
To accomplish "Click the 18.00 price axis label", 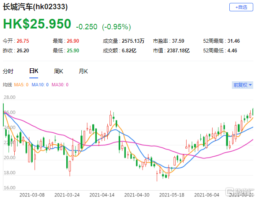I will (x=10, y=173).
